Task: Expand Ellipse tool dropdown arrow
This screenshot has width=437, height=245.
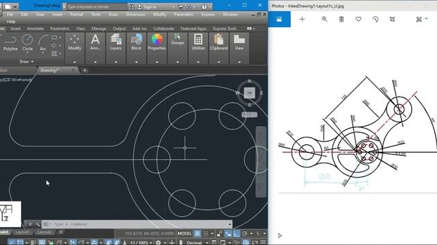Action: click(x=60, y=46)
